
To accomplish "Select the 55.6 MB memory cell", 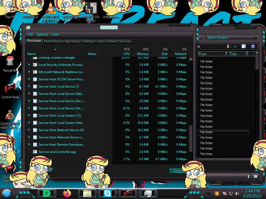I will (x=143, y=123).
